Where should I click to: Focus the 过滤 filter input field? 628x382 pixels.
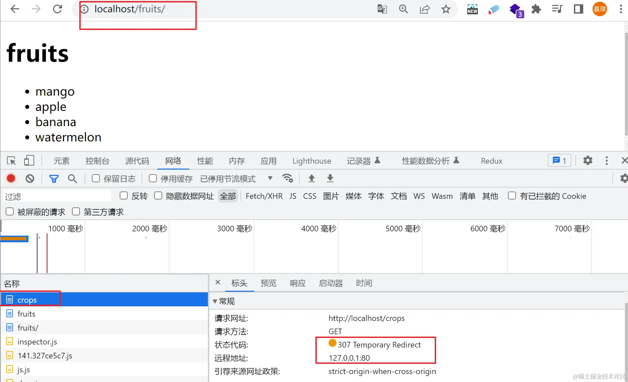point(57,196)
